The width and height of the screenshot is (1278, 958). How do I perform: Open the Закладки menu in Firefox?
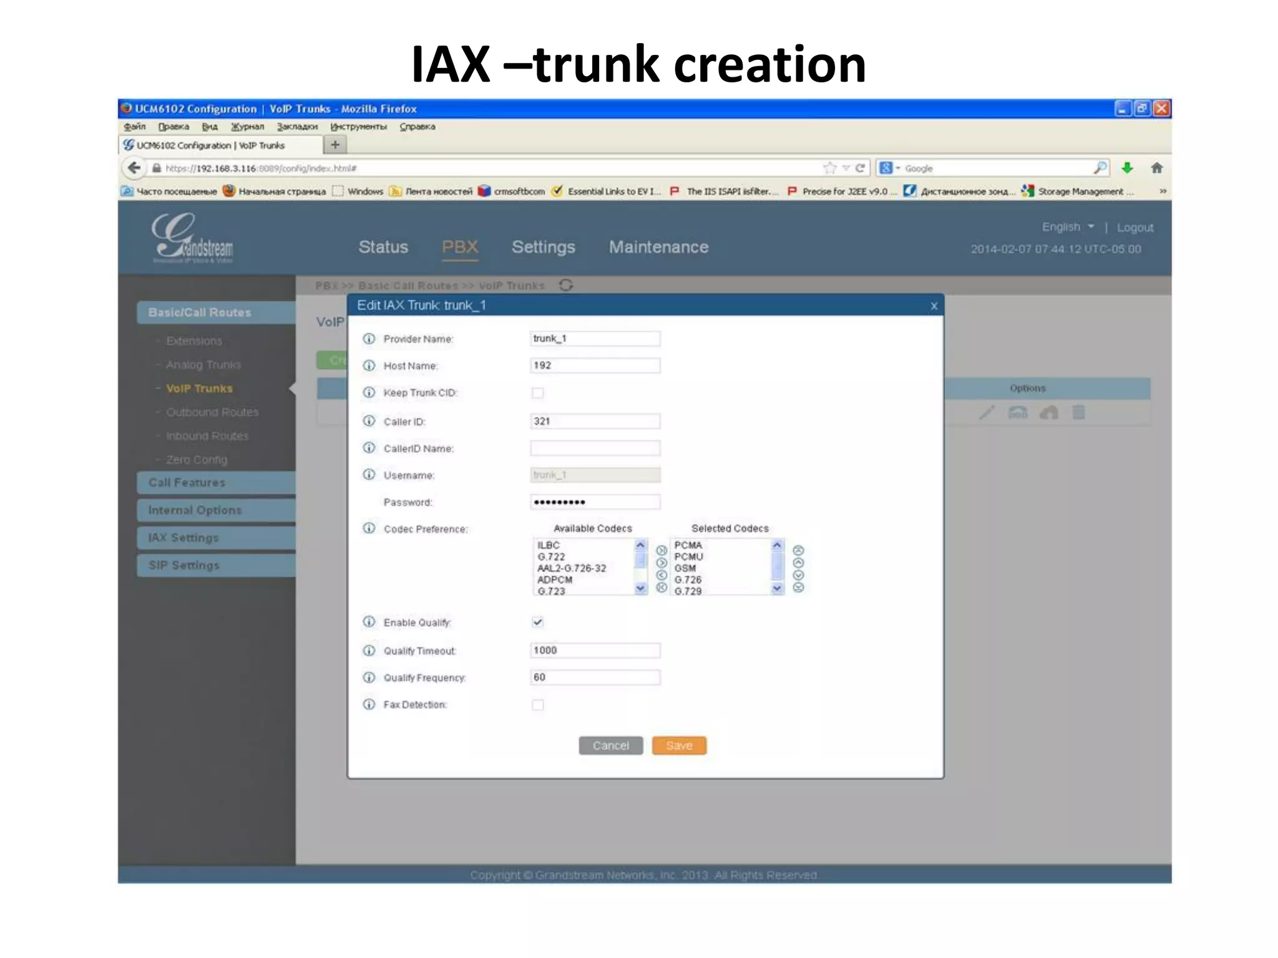click(298, 127)
